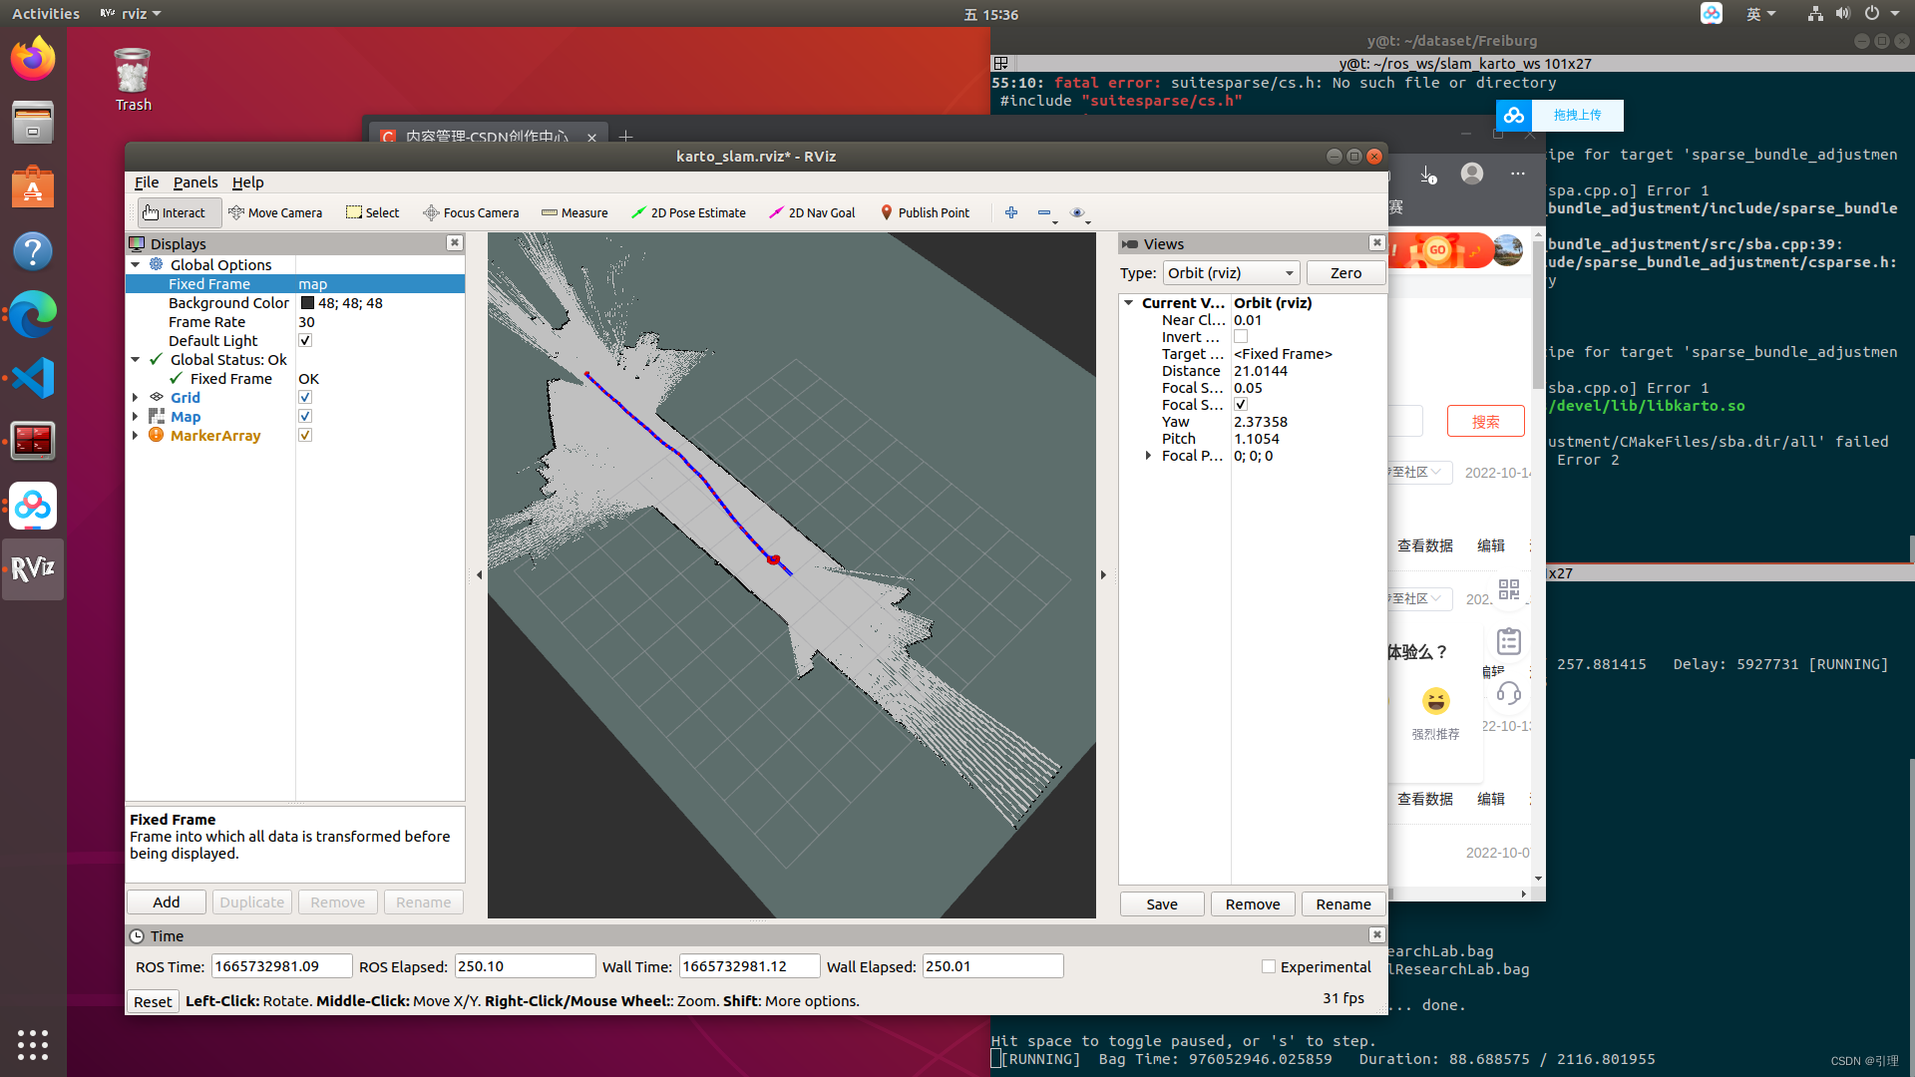Image resolution: width=1915 pixels, height=1077 pixels.
Task: Expand the Map display tree item
Action: pos(136,416)
